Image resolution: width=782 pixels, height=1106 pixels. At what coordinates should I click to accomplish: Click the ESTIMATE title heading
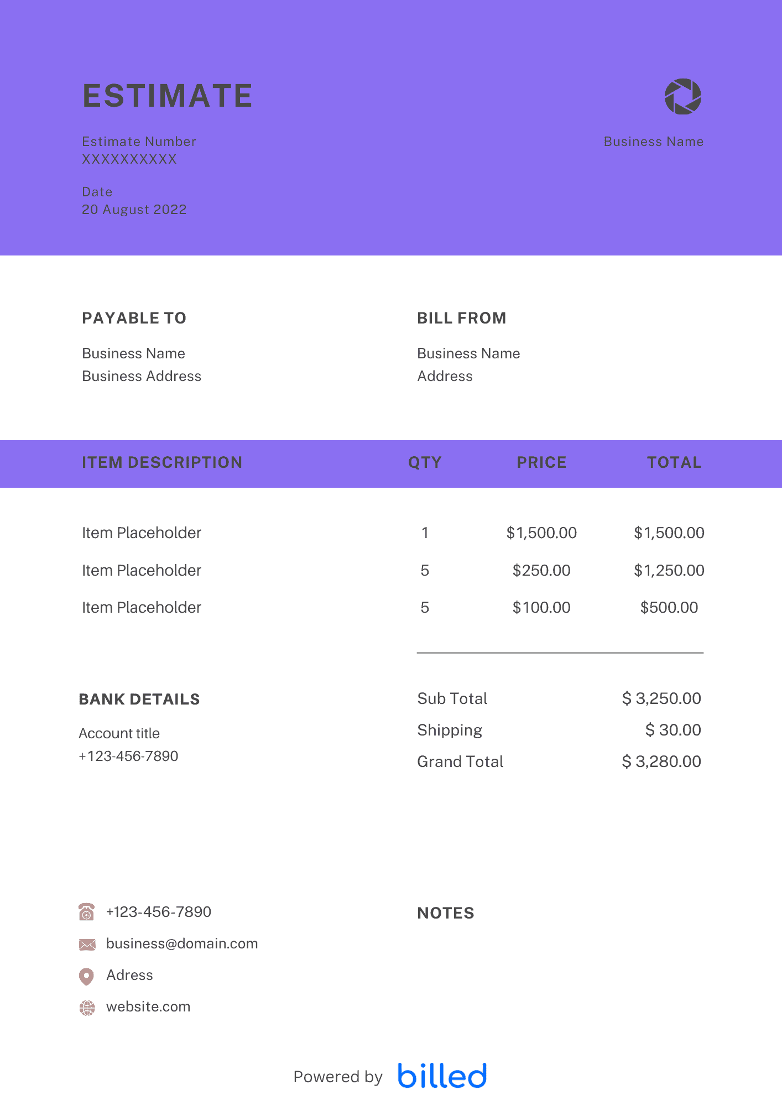[x=168, y=96]
